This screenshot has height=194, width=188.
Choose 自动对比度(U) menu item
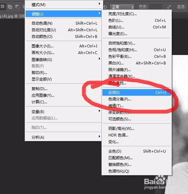tap(64, 30)
